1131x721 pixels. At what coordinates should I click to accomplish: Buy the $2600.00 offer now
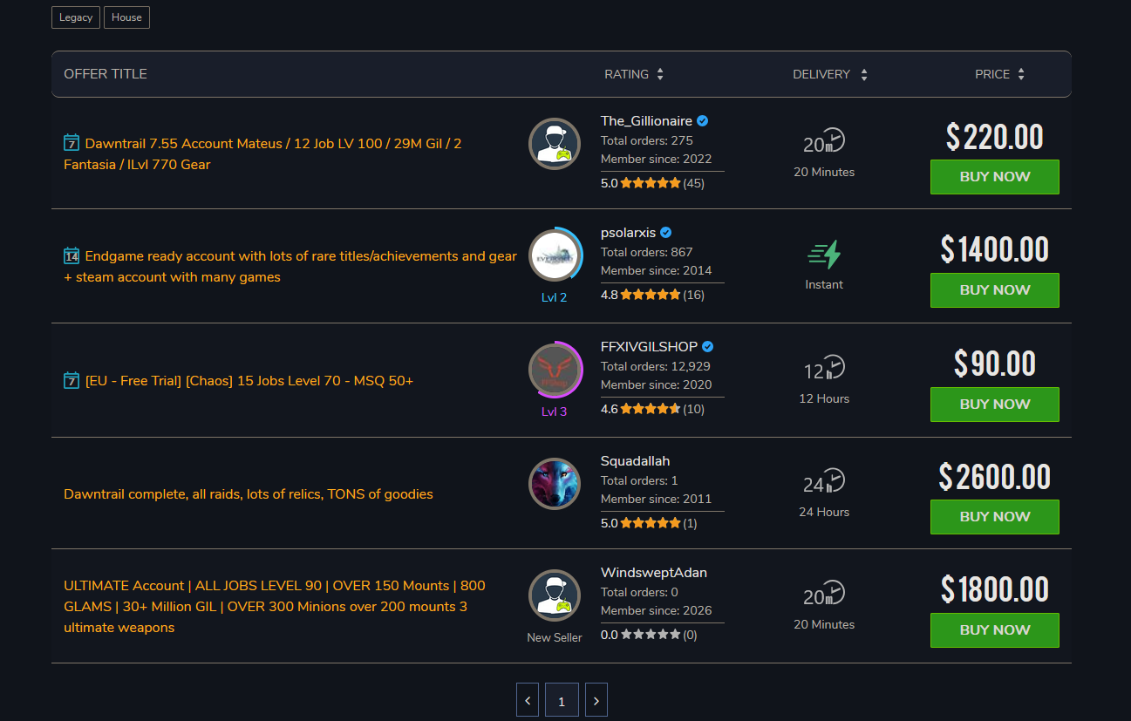(995, 517)
